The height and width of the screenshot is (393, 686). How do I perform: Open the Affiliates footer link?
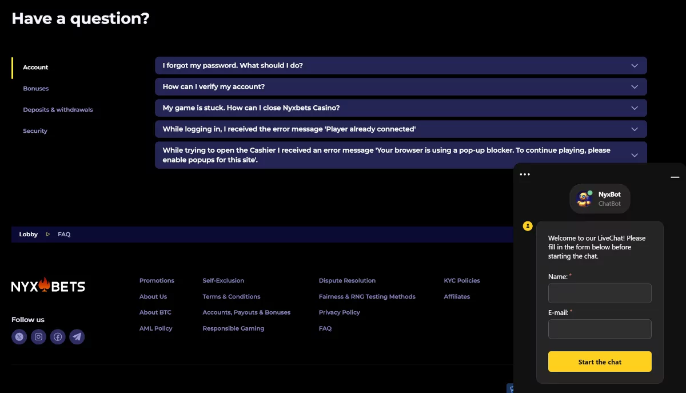[x=457, y=297]
